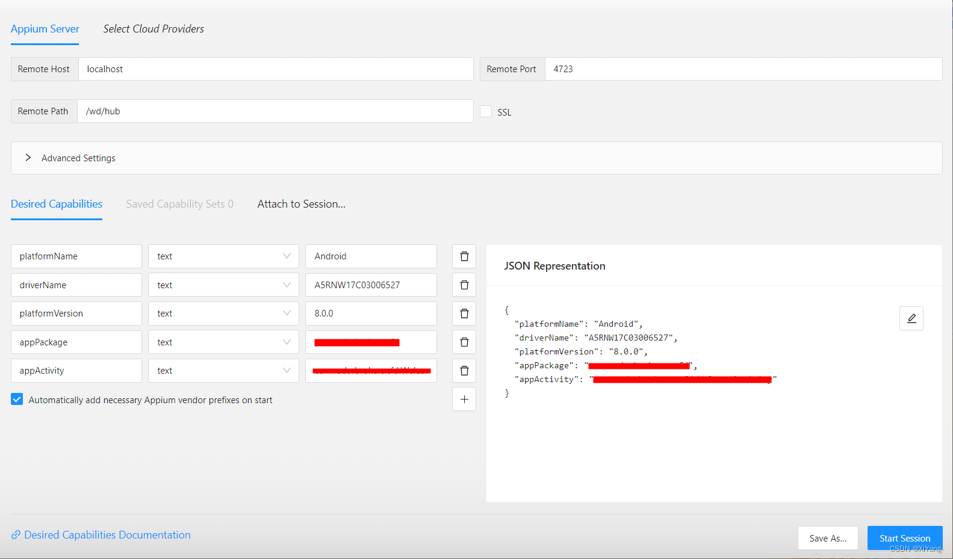Edit the appActivity capability name field
Viewport: 953px width, 559px height.
76,371
